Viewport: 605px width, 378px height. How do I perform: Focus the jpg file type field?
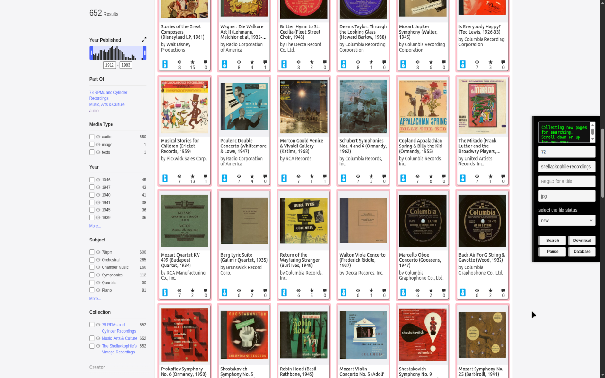[567, 196]
